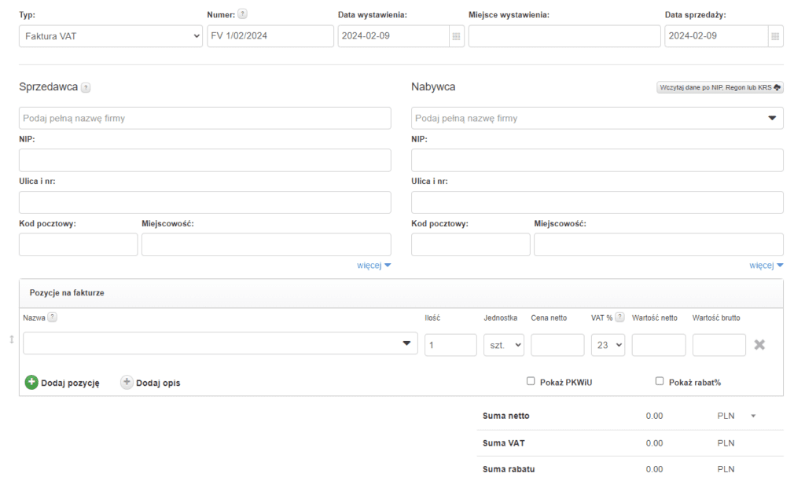Click help icon next to Nazwa column

53,317
